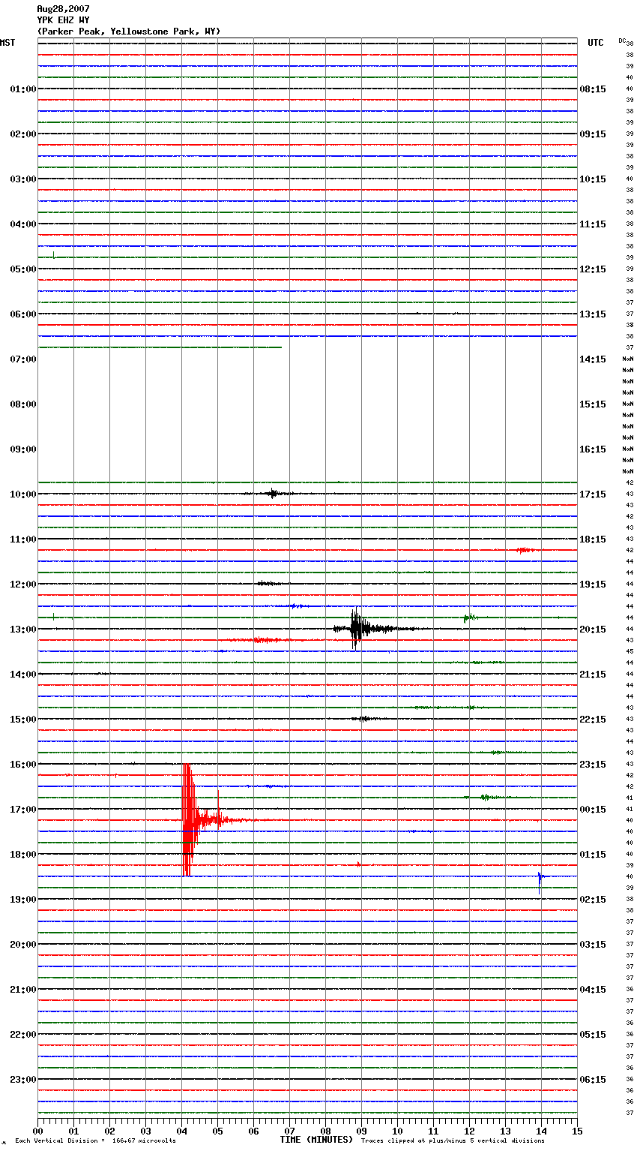Select the 17:00 MST hour label
Image resolution: width=637 pixels, height=1151 pixels.
[22, 810]
